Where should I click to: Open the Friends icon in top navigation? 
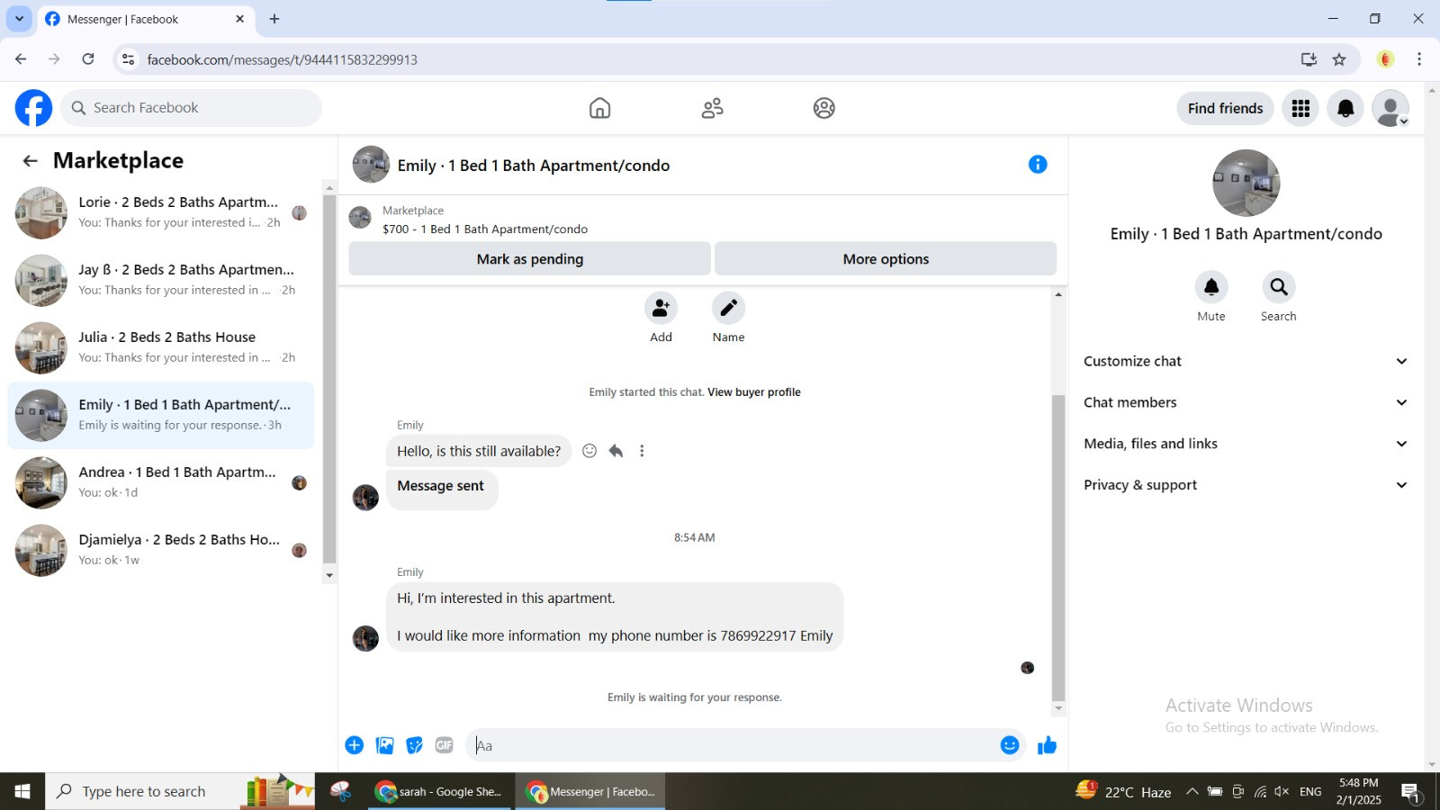coord(712,108)
